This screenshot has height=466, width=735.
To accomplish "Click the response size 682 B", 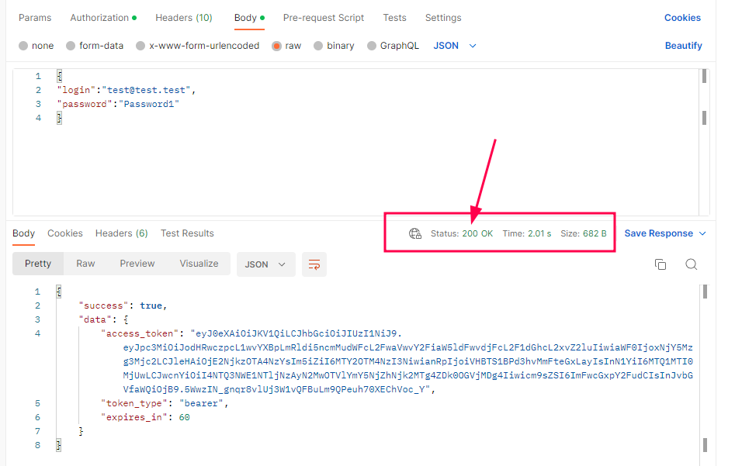I will click(595, 233).
